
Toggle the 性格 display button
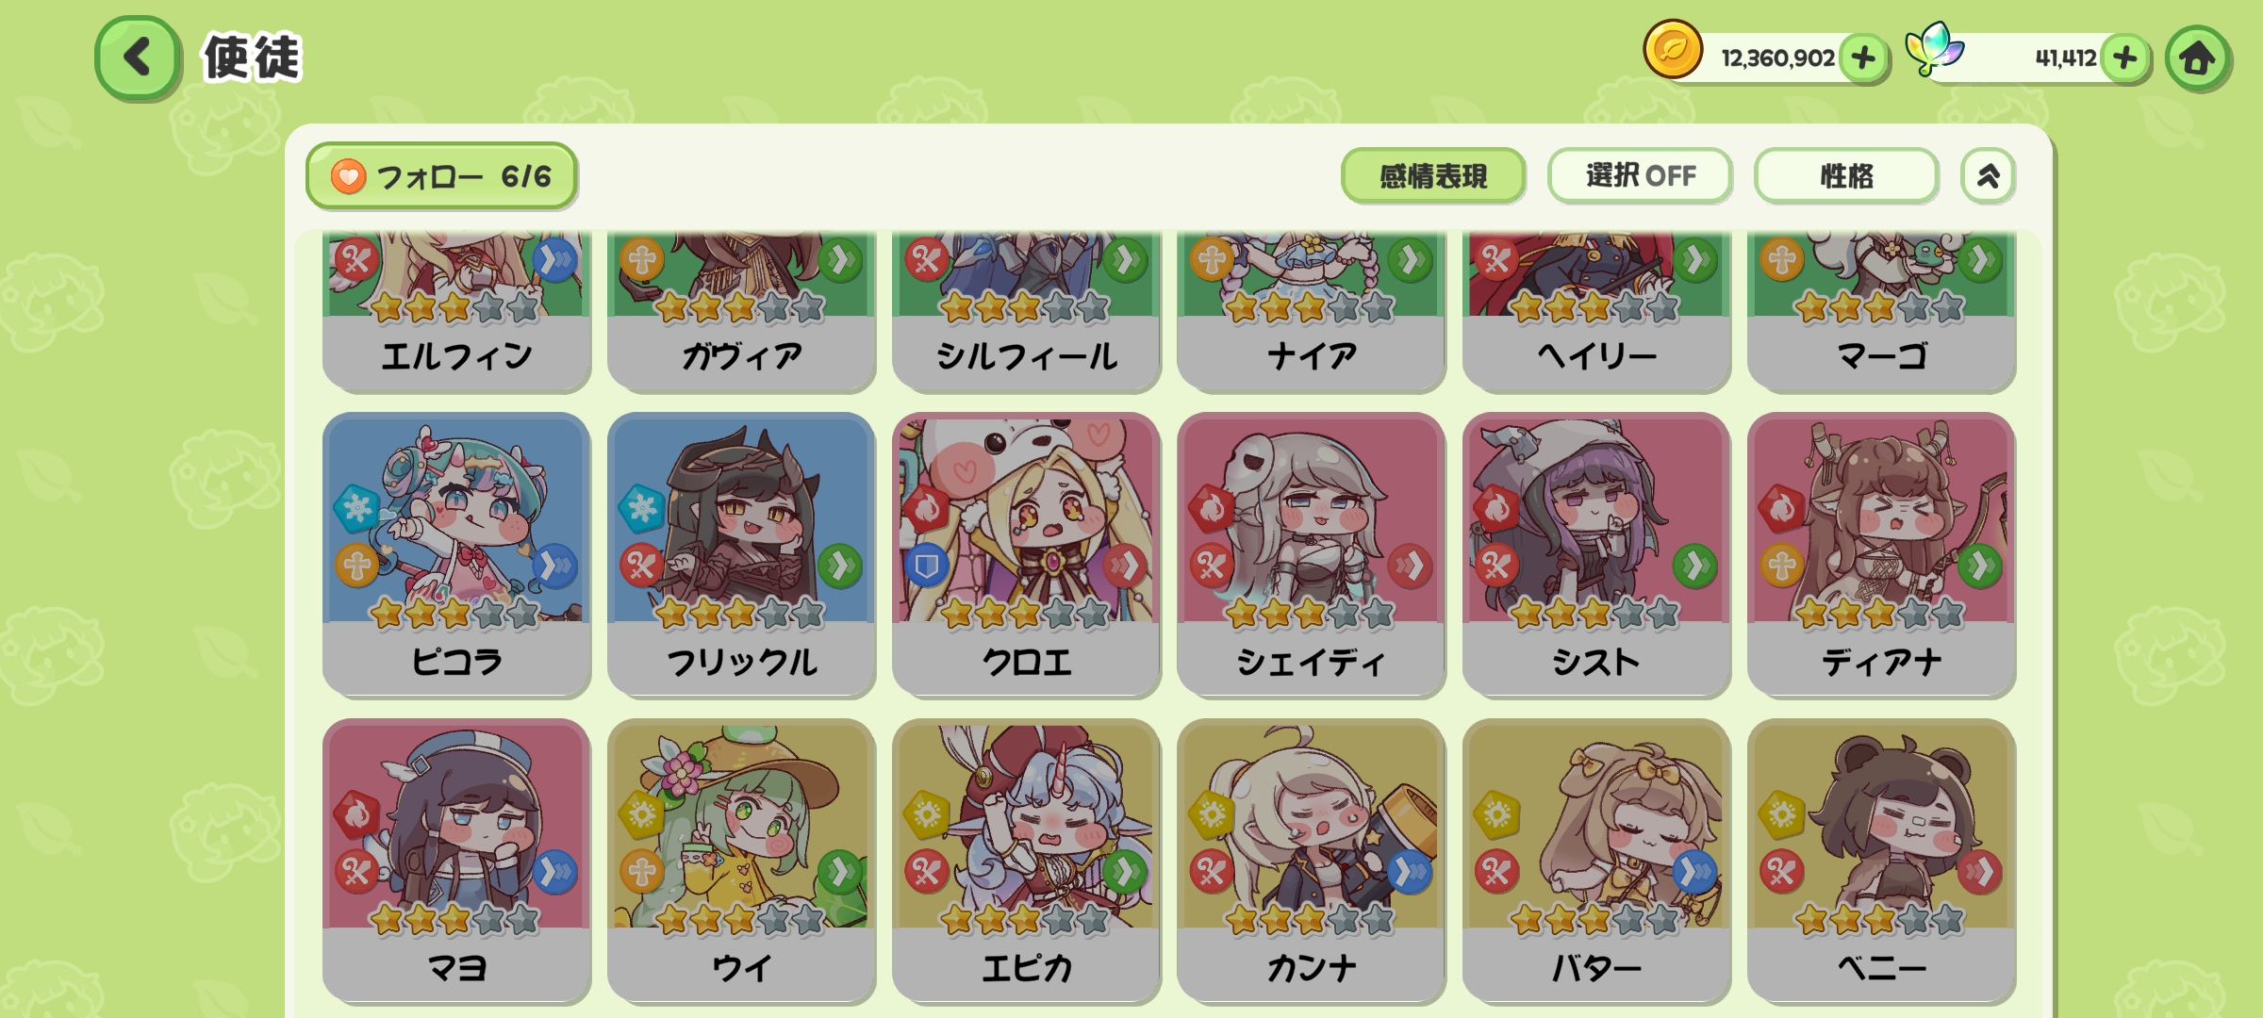pos(1846,175)
